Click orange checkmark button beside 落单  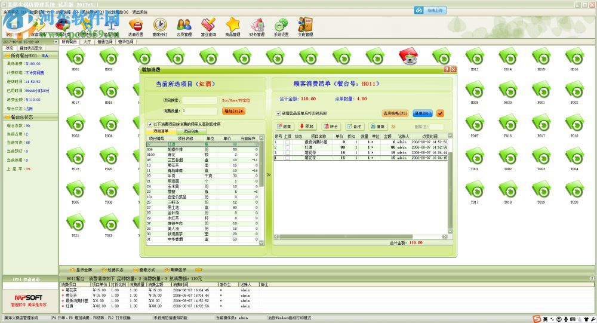(440, 113)
